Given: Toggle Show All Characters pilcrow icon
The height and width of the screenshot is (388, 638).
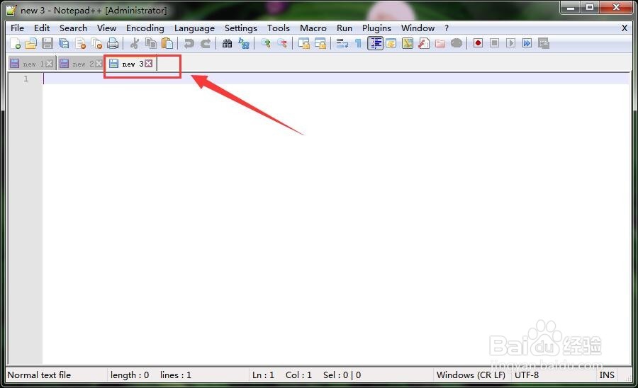Looking at the screenshot, I should coord(358,43).
